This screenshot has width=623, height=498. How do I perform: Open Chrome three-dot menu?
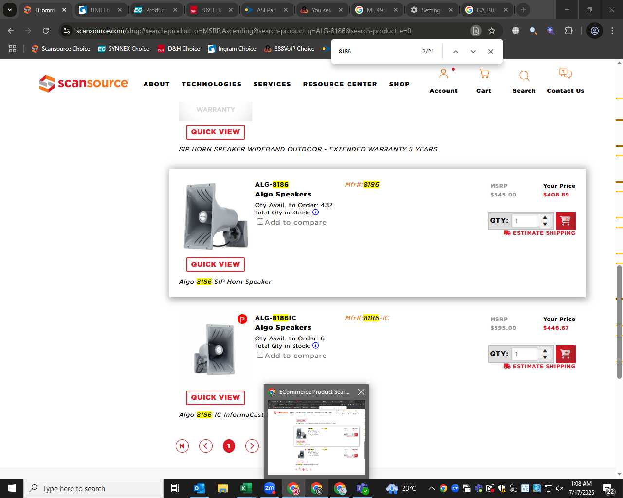(612, 31)
